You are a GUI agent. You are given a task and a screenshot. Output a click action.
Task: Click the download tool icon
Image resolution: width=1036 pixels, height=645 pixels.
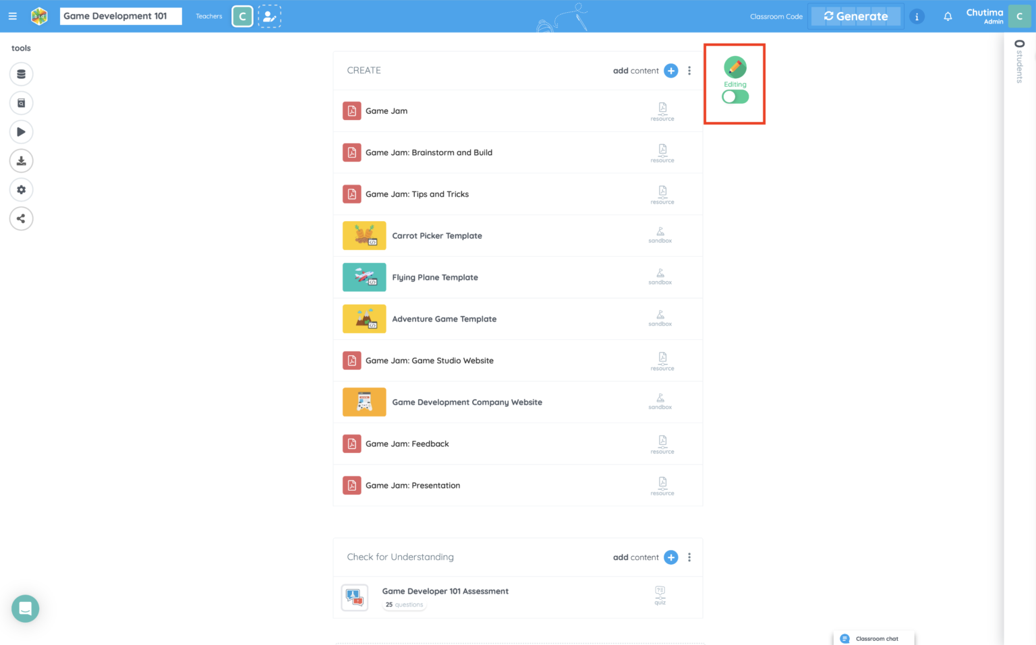coord(21,161)
